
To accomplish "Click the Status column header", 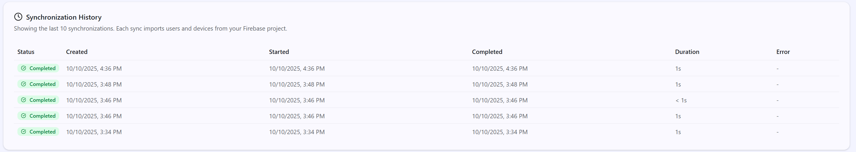I will point(26,52).
